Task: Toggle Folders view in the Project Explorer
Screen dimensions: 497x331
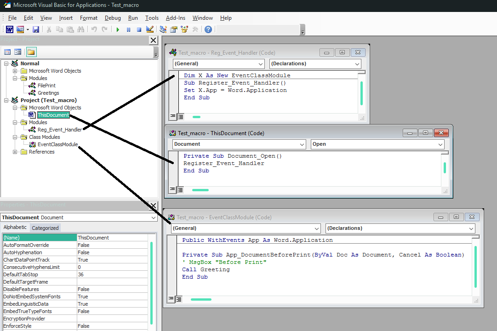Action: click(x=31, y=52)
